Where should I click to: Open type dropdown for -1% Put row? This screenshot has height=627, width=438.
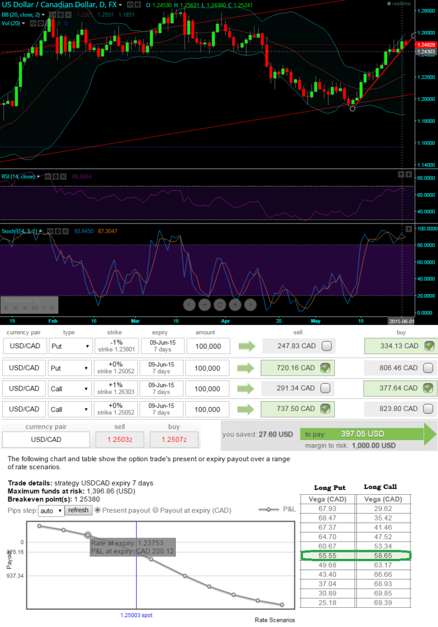[x=70, y=346]
